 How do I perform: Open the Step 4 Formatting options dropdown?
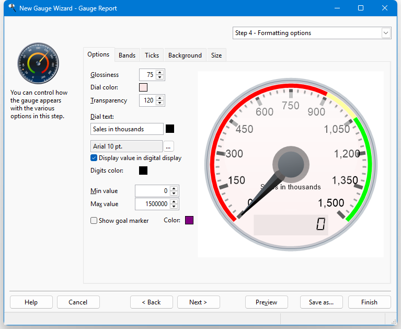(x=386, y=33)
